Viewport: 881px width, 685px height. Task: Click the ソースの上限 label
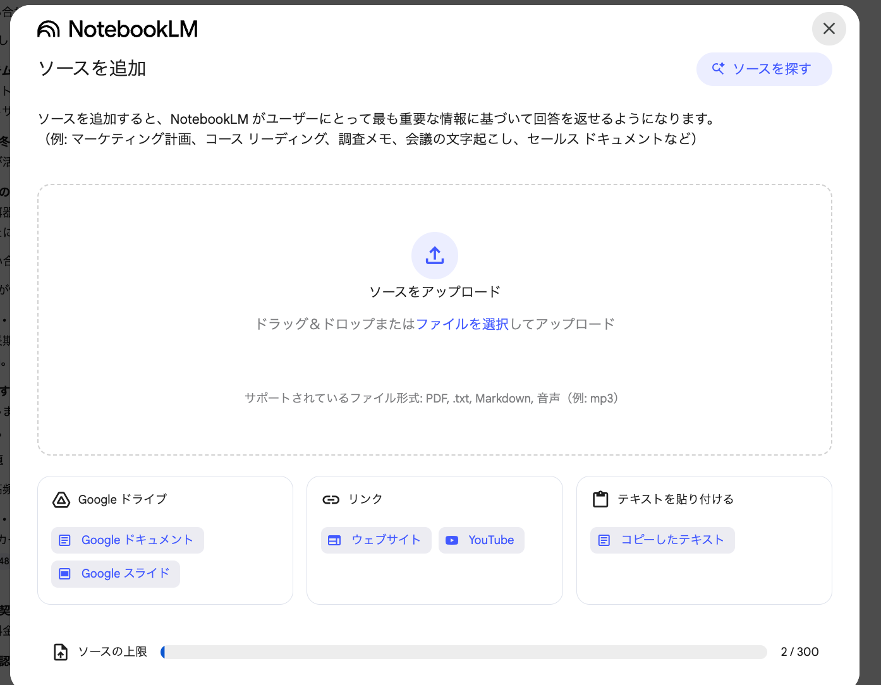(x=112, y=652)
